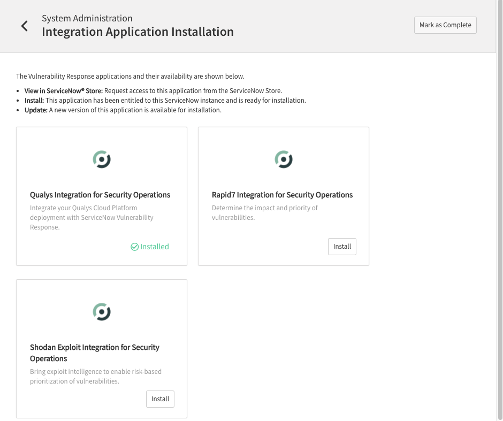
Task: Click the 'Install:' bullet label in instructions
Action: [34, 101]
